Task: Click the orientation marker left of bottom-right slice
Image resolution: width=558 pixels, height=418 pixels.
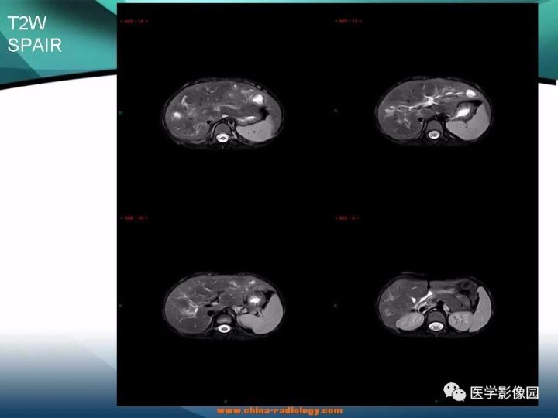Action: (336, 305)
